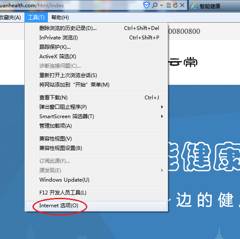Stop loading with the X icon
The height and width of the screenshot is (239, 240).
pos(182,6)
